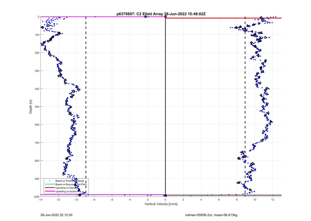The width and height of the screenshot is (311, 221).
Task: Click legend entry "Based on Buoyancy and Pitch"
Action: pyautogui.click(x=71, y=184)
